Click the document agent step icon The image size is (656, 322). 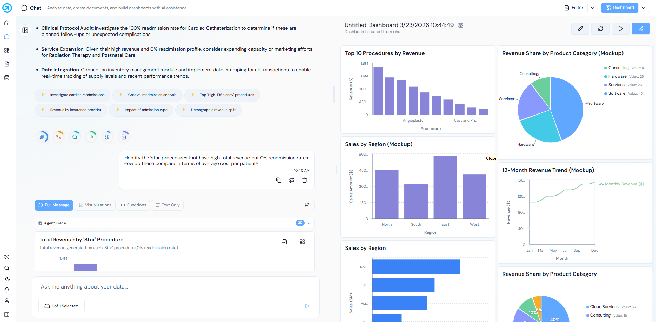(x=124, y=137)
